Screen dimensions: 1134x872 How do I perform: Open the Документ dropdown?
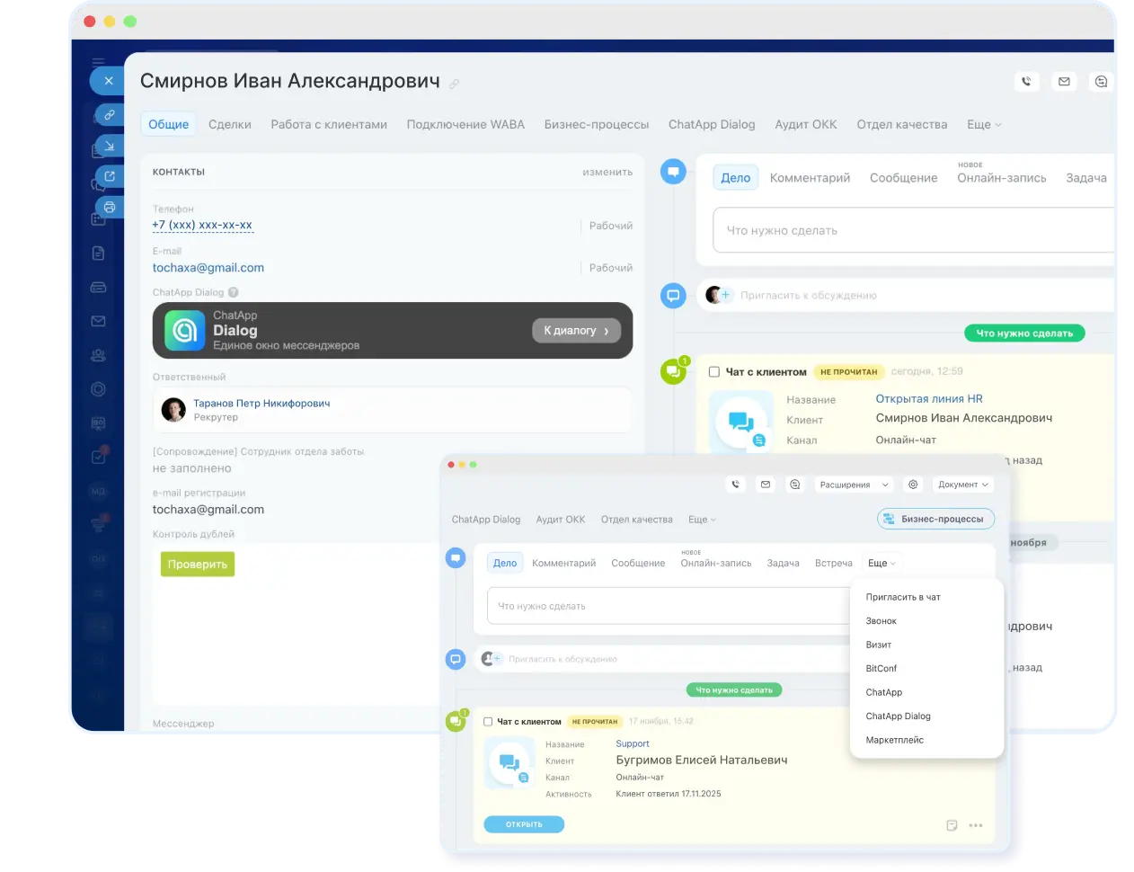pos(962,485)
